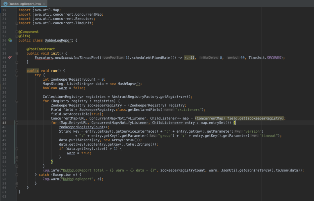Click line number 38 in the gutter
This screenshot has width=314, height=201.
4,93
